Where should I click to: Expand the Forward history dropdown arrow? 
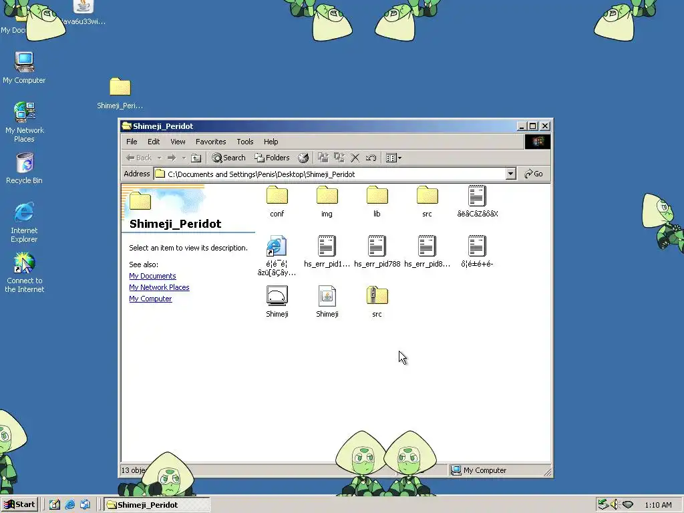pyautogui.click(x=184, y=158)
